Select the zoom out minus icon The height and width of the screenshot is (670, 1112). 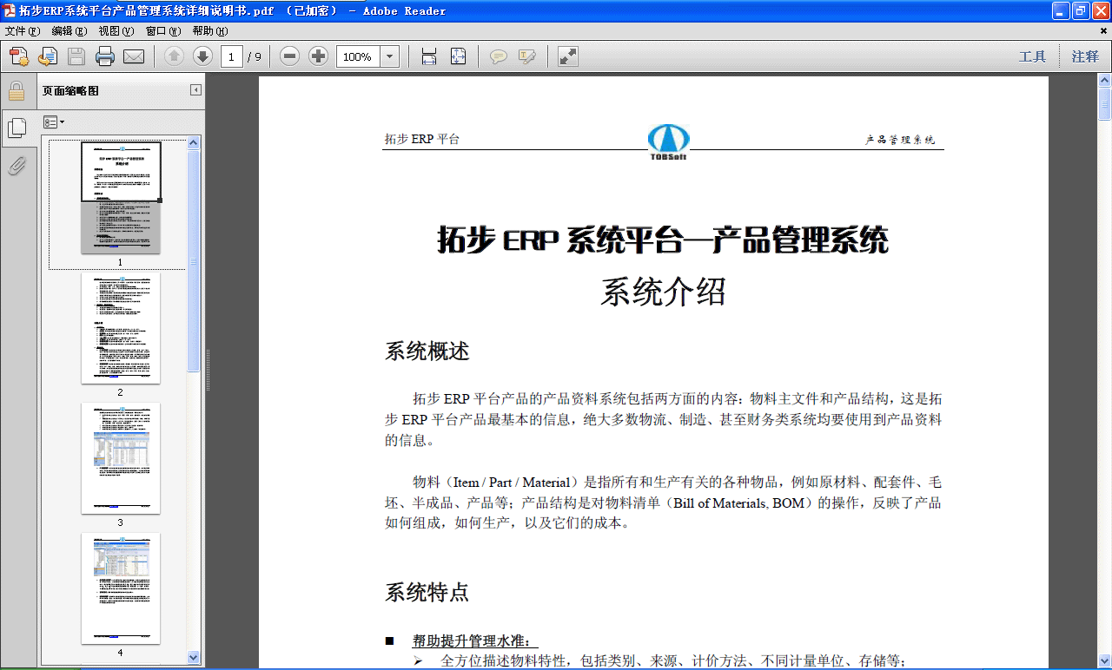(x=288, y=56)
